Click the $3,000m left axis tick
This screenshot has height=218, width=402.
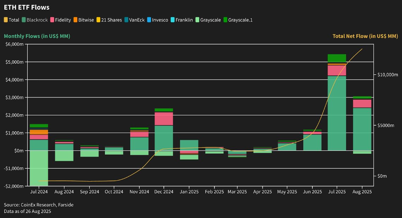14,98
